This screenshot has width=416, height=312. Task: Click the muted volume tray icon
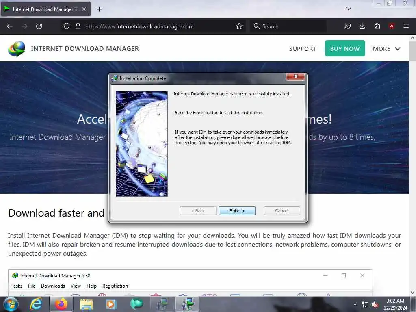pos(375,305)
